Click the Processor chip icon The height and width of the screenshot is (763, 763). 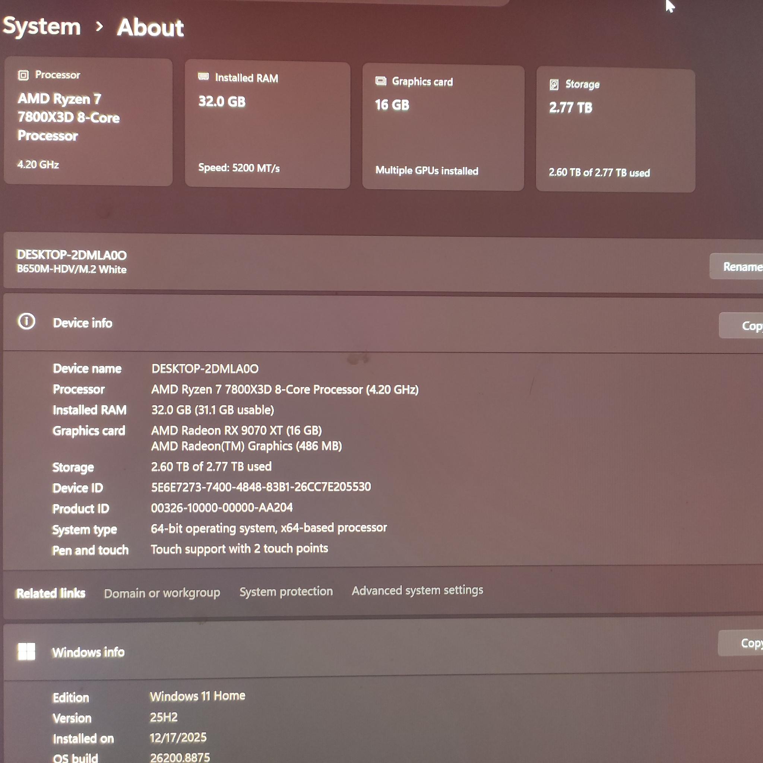(23, 75)
